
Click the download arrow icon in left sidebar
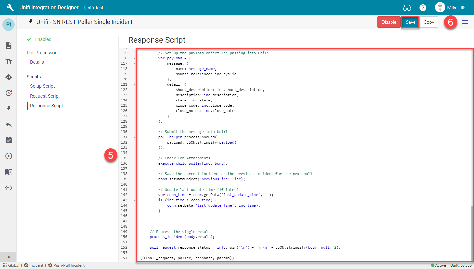tap(8, 108)
